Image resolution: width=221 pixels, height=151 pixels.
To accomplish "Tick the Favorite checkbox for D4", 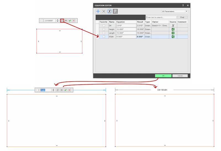I will 104,25.
